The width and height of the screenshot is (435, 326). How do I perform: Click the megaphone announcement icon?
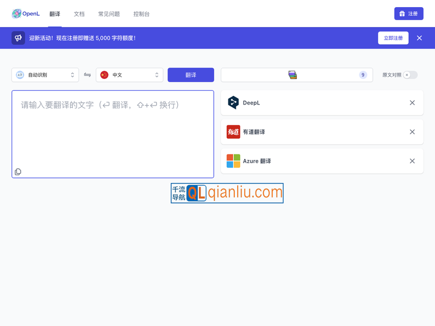18,38
